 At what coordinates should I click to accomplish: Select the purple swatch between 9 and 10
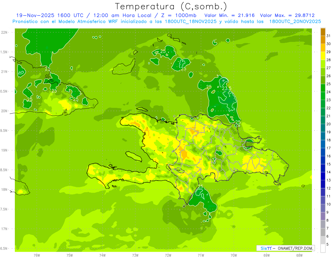click(323, 208)
